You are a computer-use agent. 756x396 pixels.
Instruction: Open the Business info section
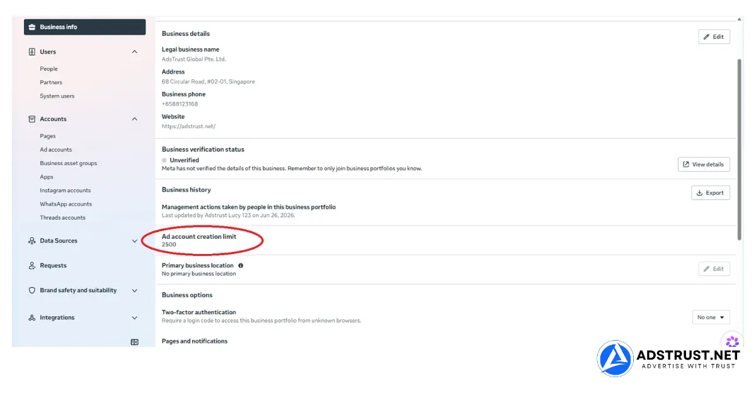tap(84, 27)
